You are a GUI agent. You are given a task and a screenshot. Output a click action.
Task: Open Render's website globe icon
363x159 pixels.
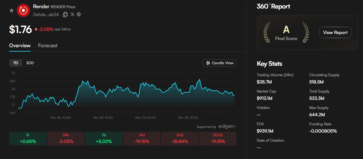pos(79,14)
